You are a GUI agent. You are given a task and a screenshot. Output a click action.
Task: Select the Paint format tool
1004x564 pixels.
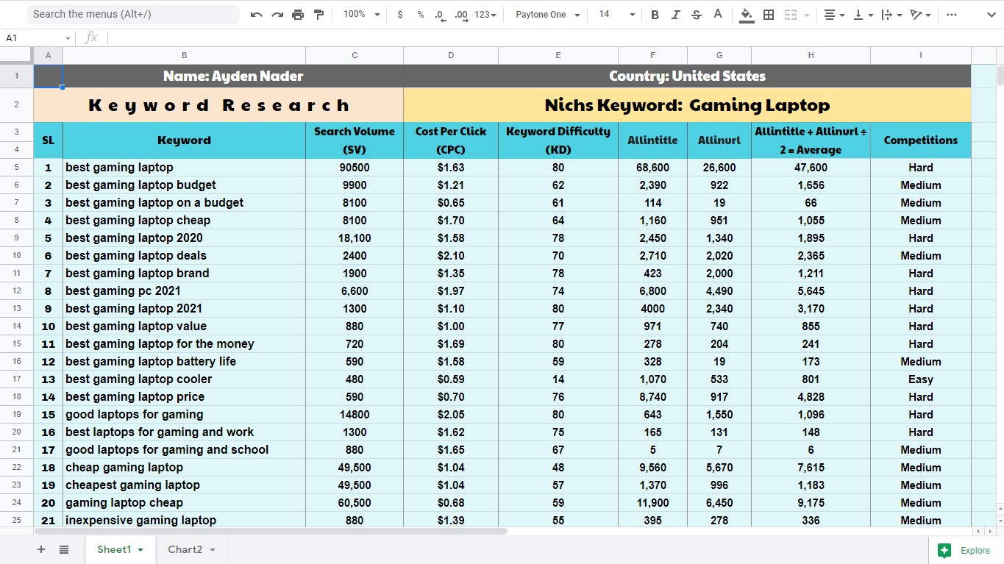(x=318, y=15)
